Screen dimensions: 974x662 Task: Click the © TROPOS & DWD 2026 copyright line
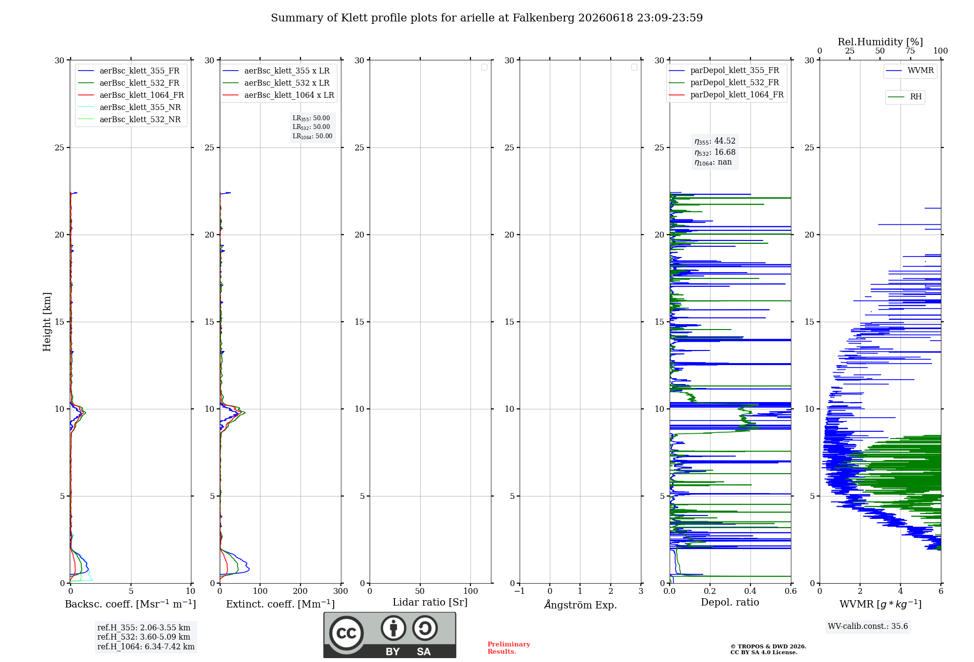tap(768, 646)
